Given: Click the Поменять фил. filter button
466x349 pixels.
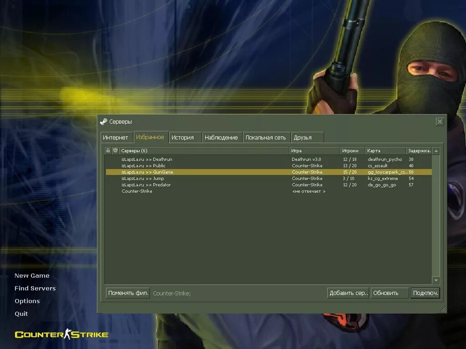Looking at the screenshot, I should coord(128,293).
